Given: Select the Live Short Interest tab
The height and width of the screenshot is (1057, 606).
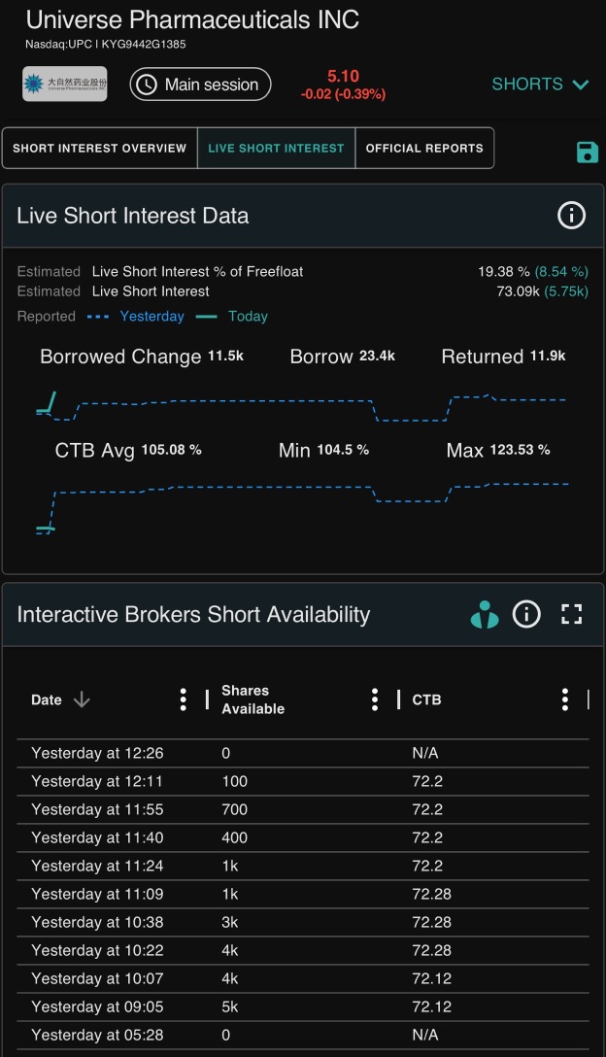Looking at the screenshot, I should click(x=277, y=149).
